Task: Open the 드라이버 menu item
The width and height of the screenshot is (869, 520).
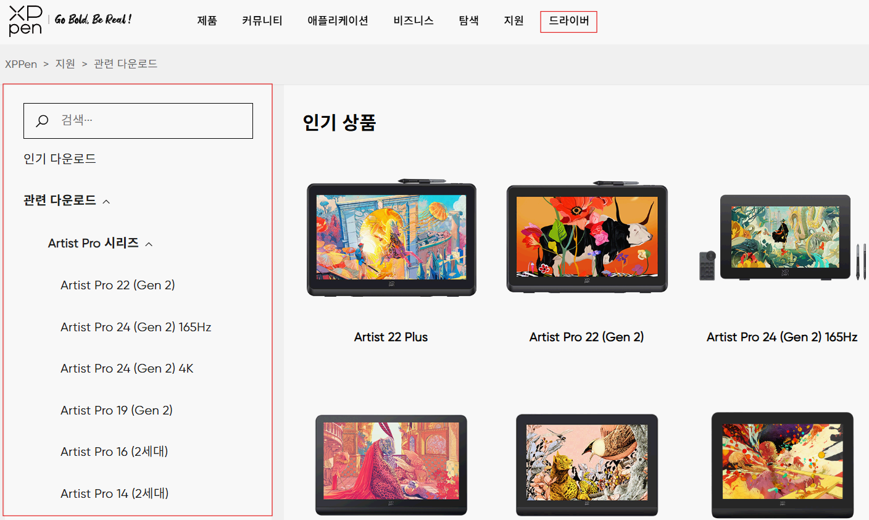Action: (568, 21)
